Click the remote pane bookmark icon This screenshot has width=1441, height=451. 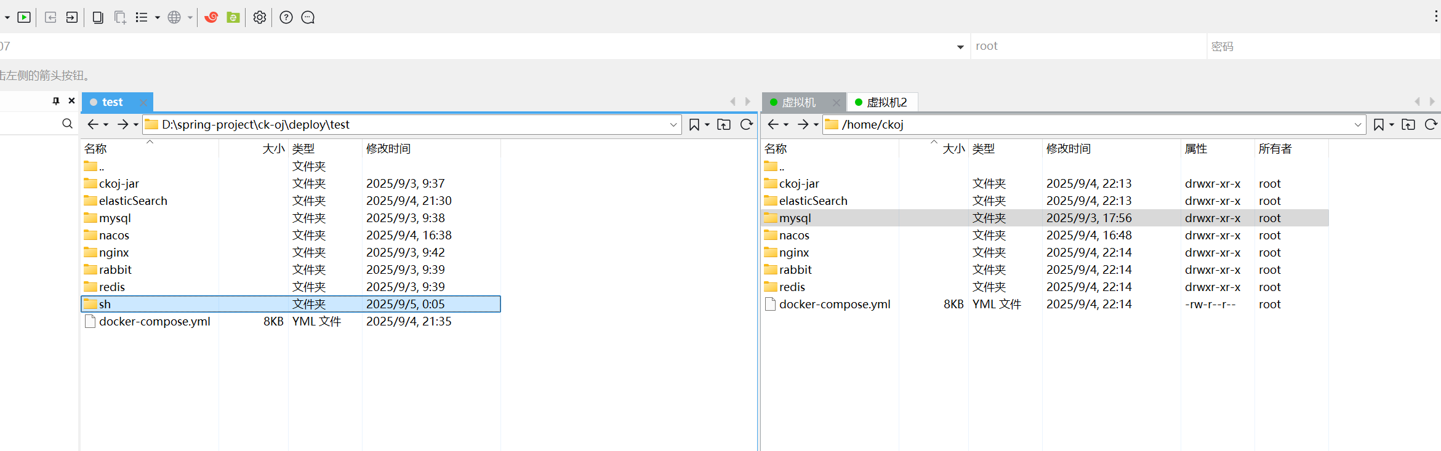tap(1379, 124)
